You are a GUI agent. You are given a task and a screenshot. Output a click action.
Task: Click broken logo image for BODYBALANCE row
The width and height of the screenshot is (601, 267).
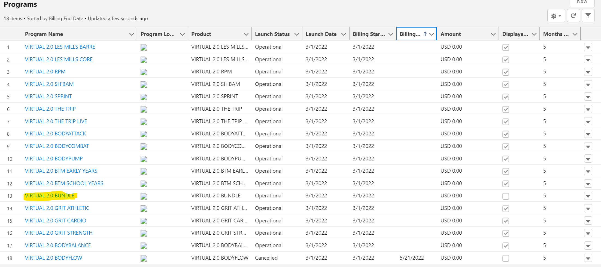[x=144, y=246]
